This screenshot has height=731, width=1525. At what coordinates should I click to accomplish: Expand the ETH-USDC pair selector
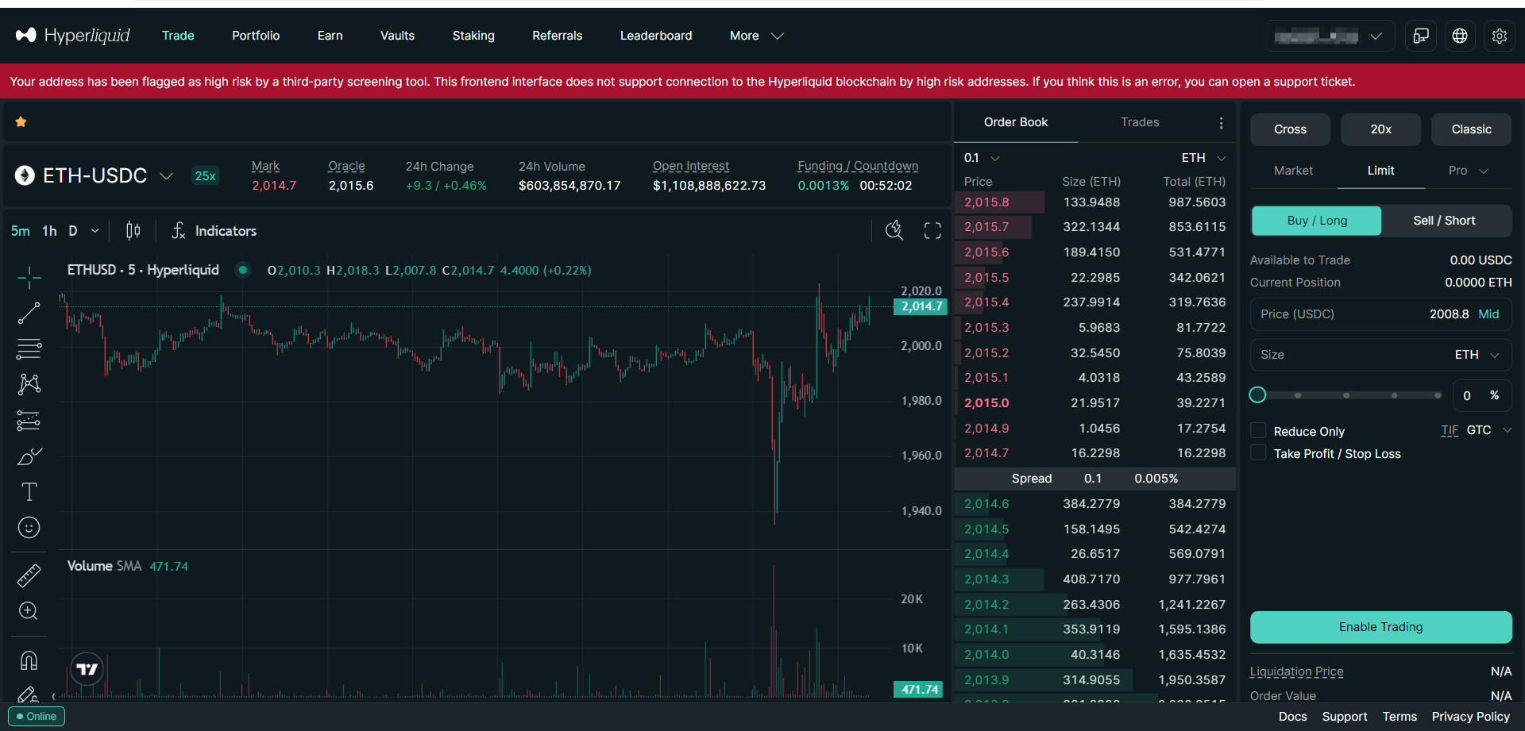tap(166, 176)
